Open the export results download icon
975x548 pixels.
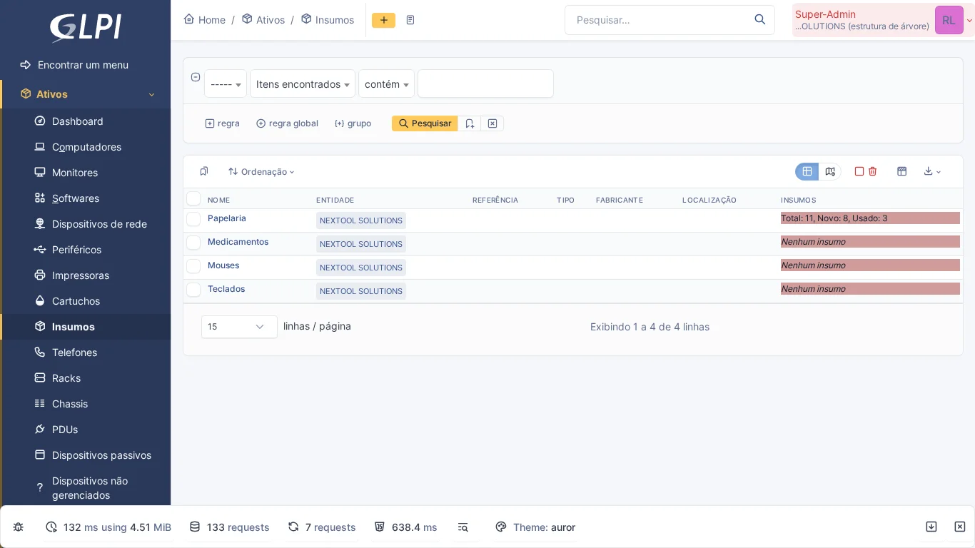pos(927,172)
